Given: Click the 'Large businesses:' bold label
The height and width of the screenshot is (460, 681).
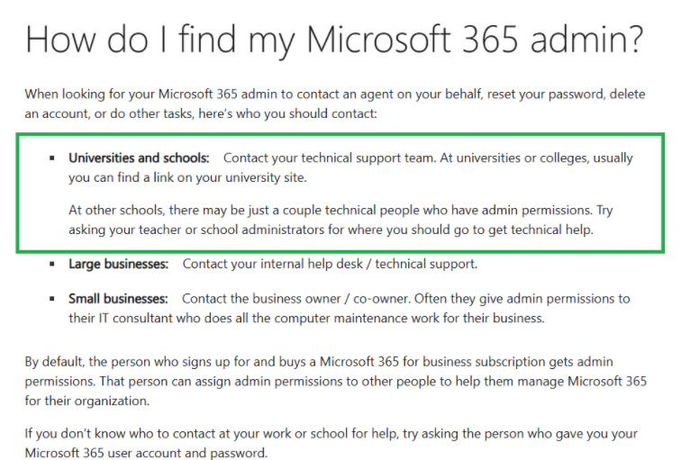Looking at the screenshot, I should coord(118,264).
